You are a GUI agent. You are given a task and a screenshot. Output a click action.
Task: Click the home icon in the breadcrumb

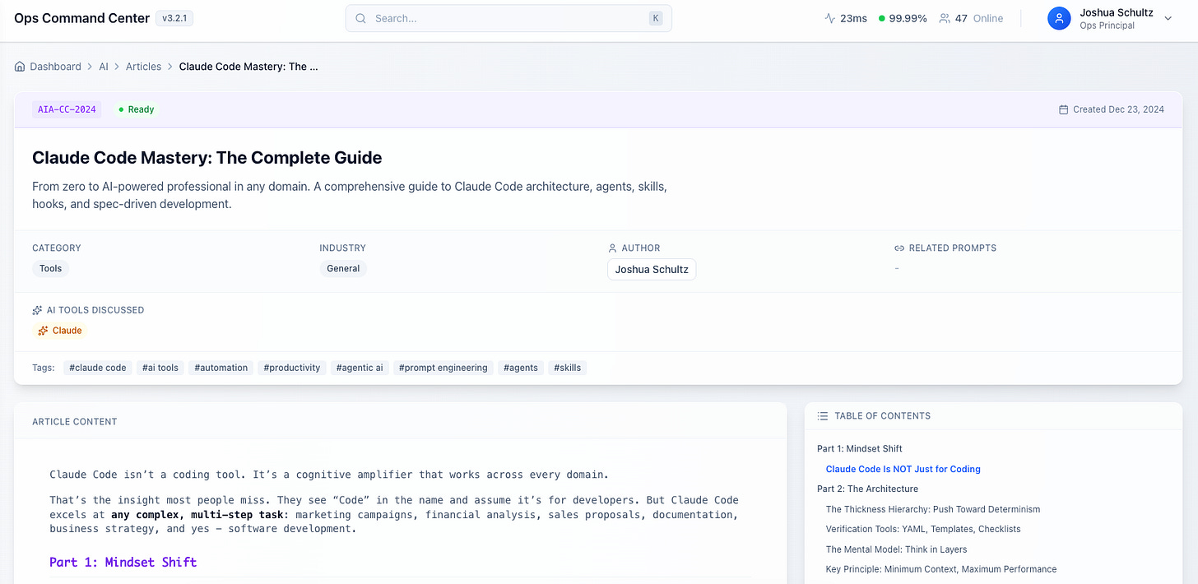pyautogui.click(x=20, y=67)
